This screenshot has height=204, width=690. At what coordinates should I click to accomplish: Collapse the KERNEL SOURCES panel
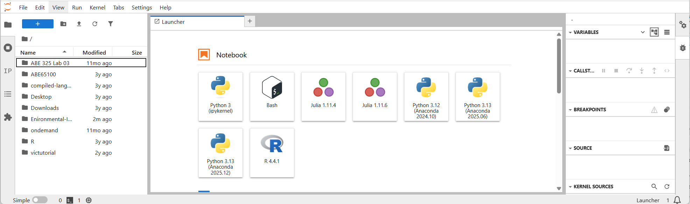click(x=570, y=187)
